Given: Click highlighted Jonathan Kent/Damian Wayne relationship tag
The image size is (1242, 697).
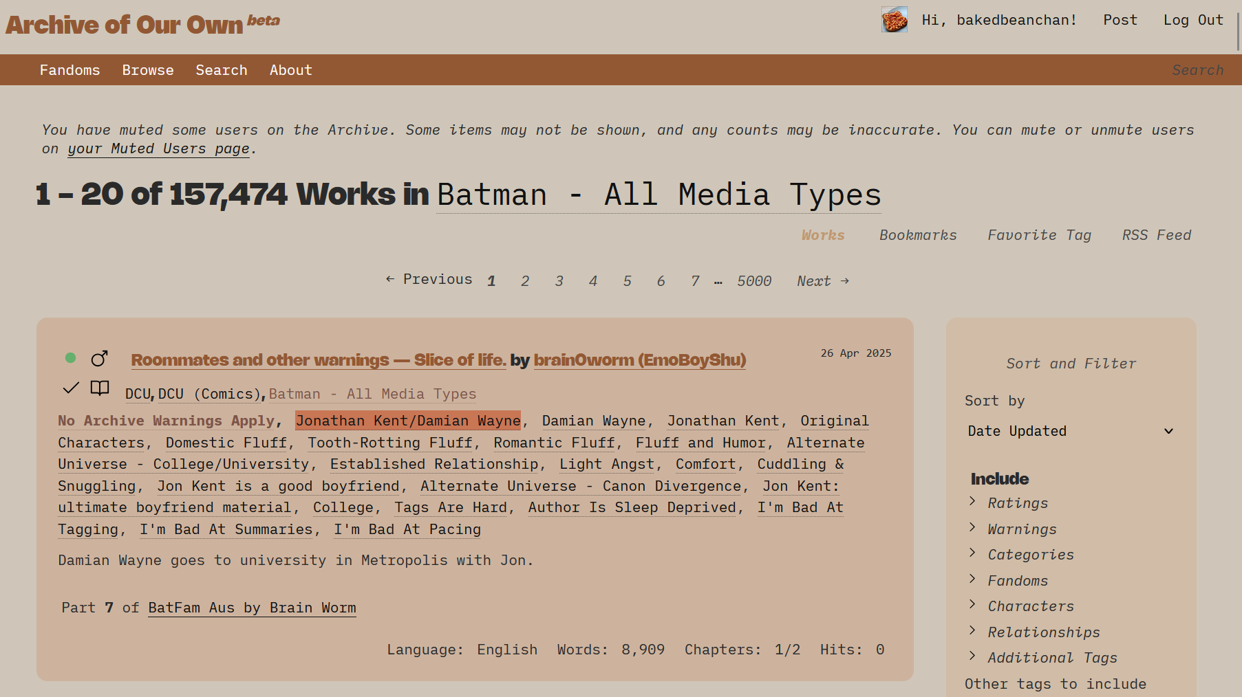Looking at the screenshot, I should coord(408,421).
